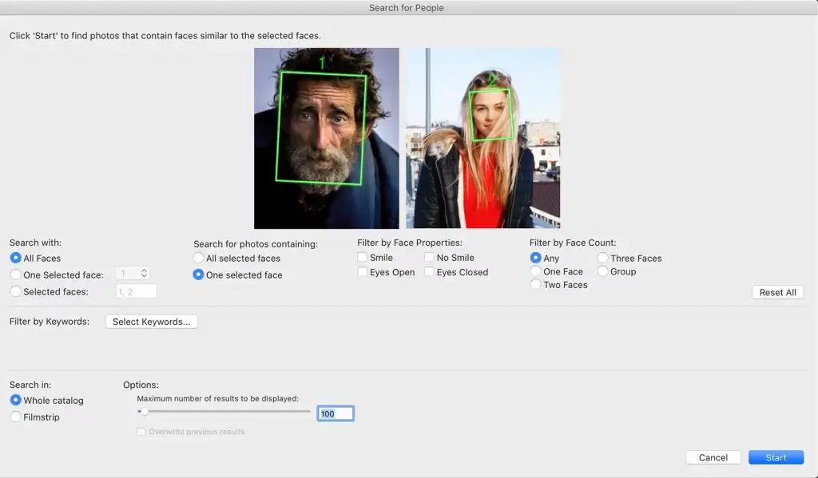Image resolution: width=818 pixels, height=478 pixels.
Task: Click the bearded man's face thumbnail
Action: coord(326,138)
